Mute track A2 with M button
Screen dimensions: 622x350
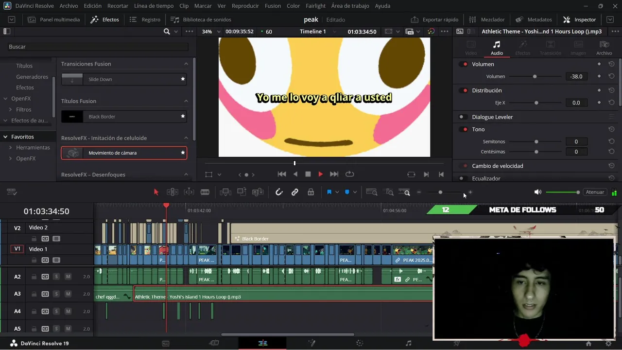point(68,277)
